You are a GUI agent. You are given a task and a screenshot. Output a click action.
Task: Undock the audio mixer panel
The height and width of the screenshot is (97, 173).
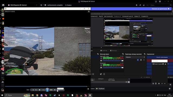(123, 54)
